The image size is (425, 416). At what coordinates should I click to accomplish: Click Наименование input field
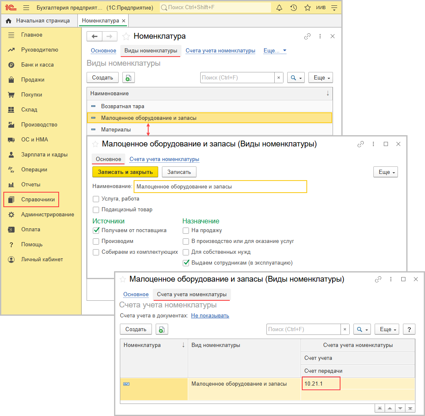point(220,187)
